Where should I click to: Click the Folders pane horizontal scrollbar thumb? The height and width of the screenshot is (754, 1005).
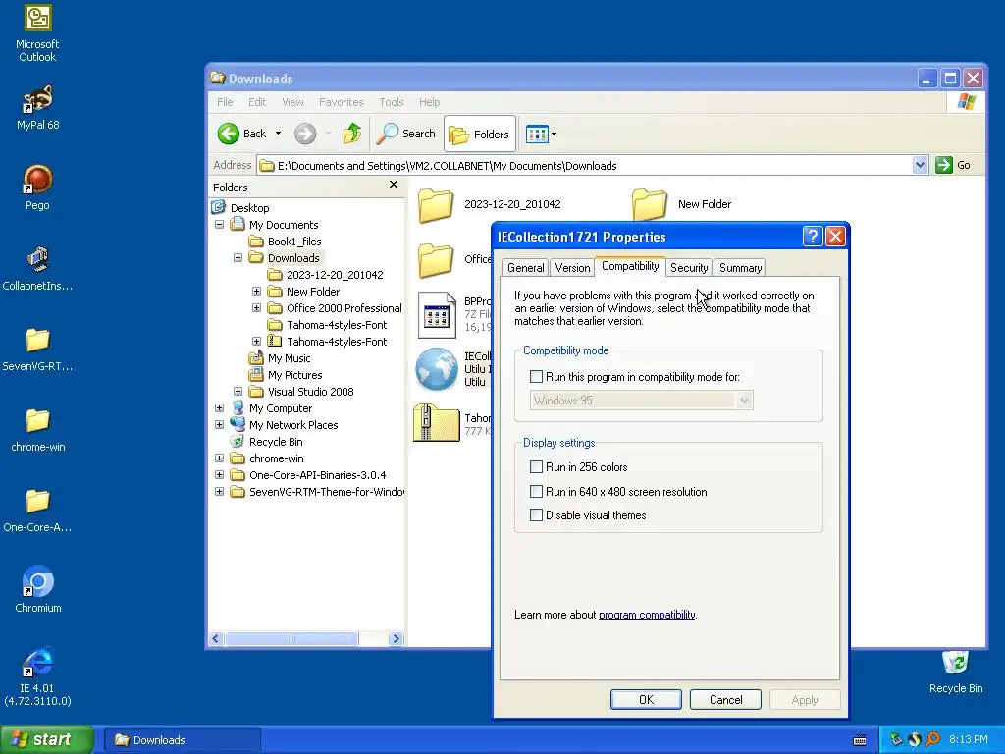[291, 638]
